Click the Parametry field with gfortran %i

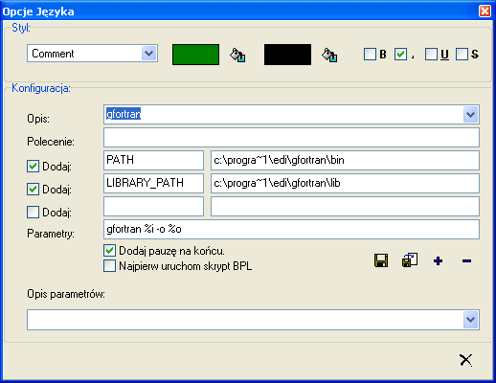pyautogui.click(x=291, y=229)
